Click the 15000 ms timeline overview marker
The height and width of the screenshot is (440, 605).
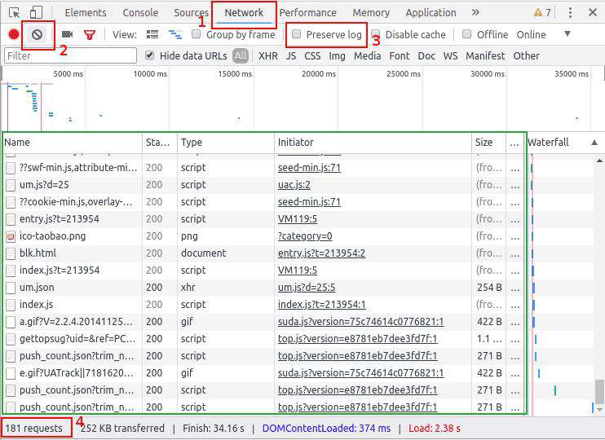point(235,73)
